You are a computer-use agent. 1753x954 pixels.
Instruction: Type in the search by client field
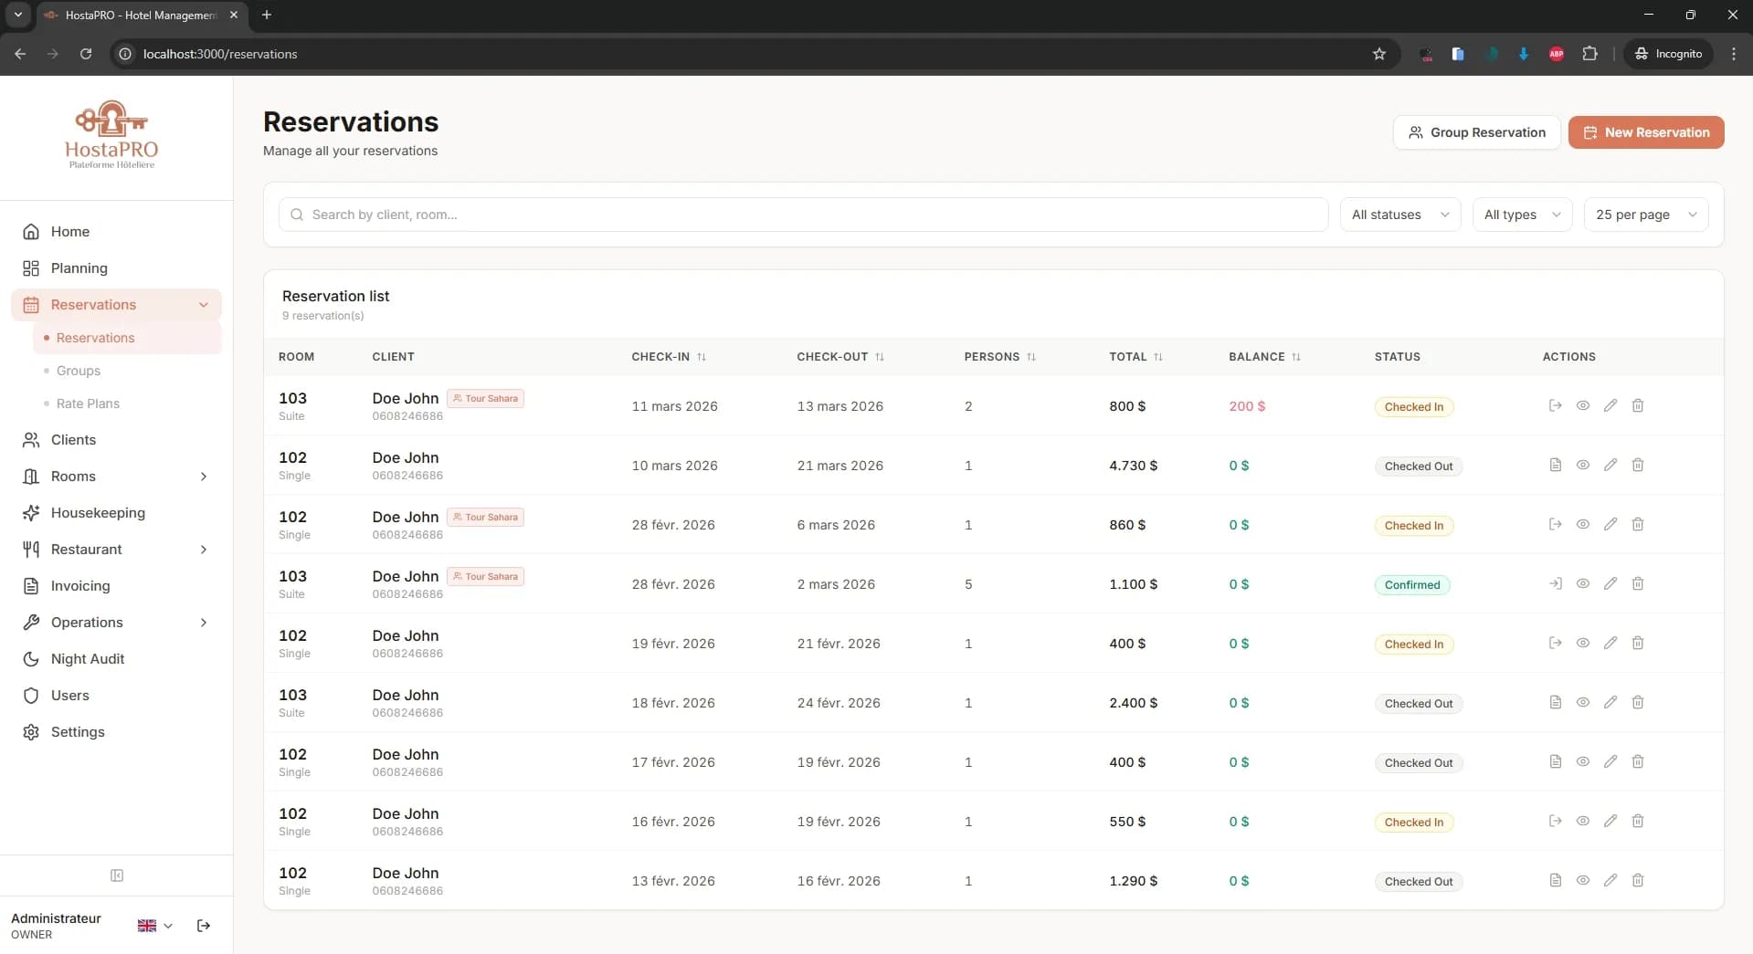639,215
